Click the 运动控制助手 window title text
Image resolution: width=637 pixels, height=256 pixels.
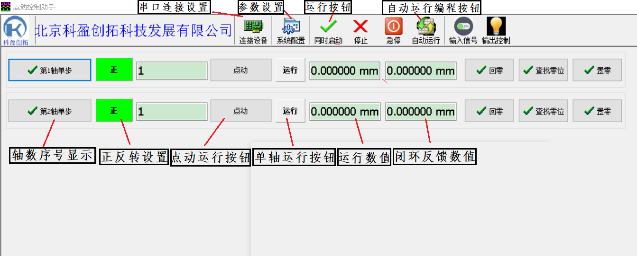34,7
